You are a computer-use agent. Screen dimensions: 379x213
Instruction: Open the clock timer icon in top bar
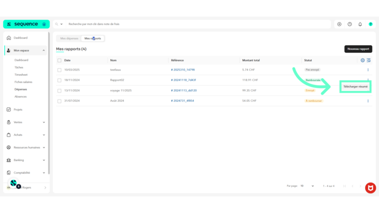point(350,24)
